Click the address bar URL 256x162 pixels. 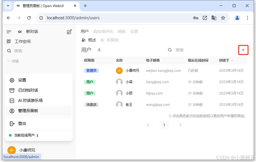(x=73, y=18)
